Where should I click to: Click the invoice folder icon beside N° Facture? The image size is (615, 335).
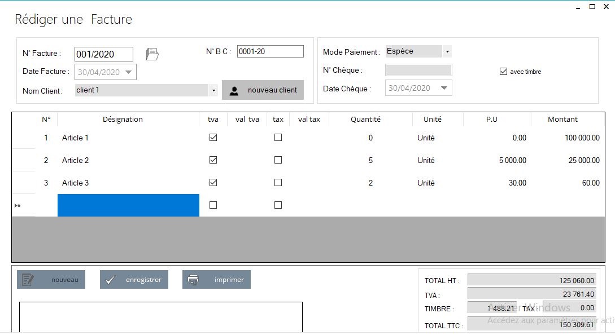(x=152, y=54)
